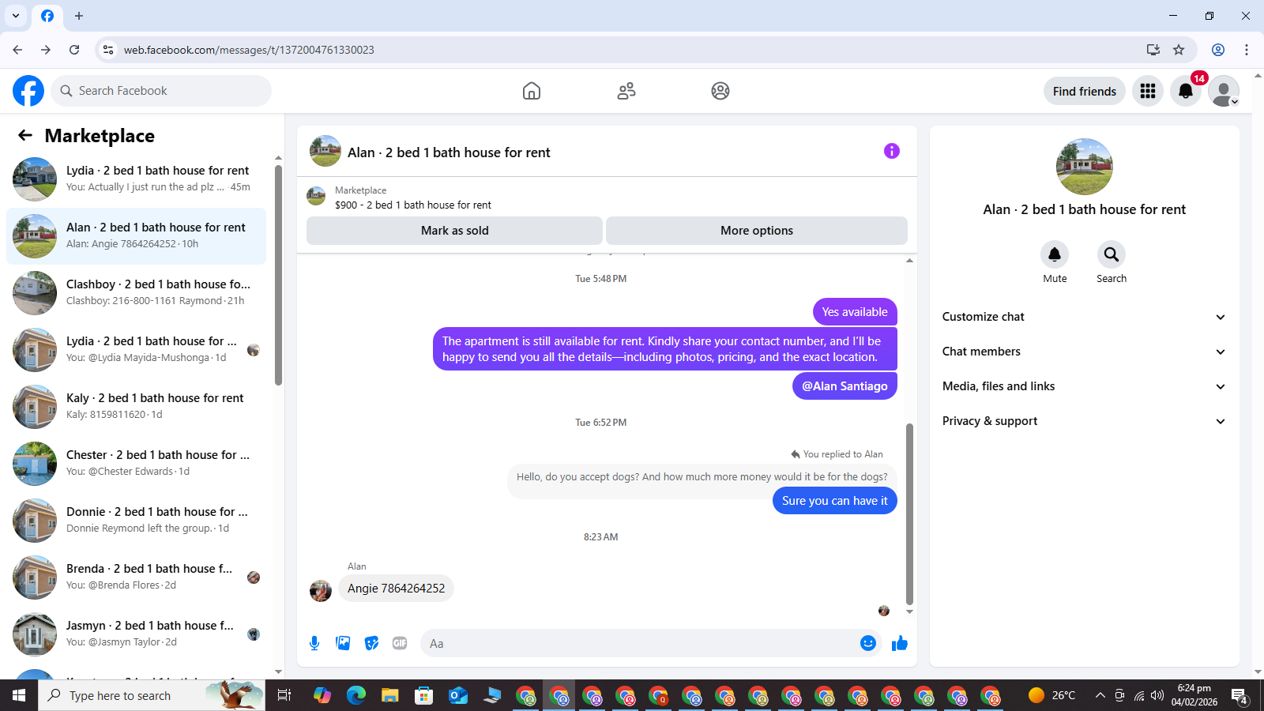The height and width of the screenshot is (711, 1264).
Task: Open the account profile avatar menu
Action: [1224, 91]
